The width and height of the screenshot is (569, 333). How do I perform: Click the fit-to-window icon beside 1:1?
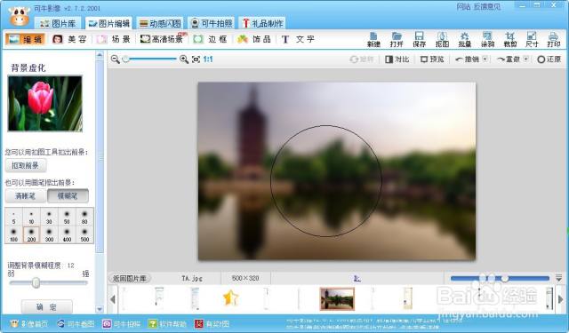[x=196, y=59]
